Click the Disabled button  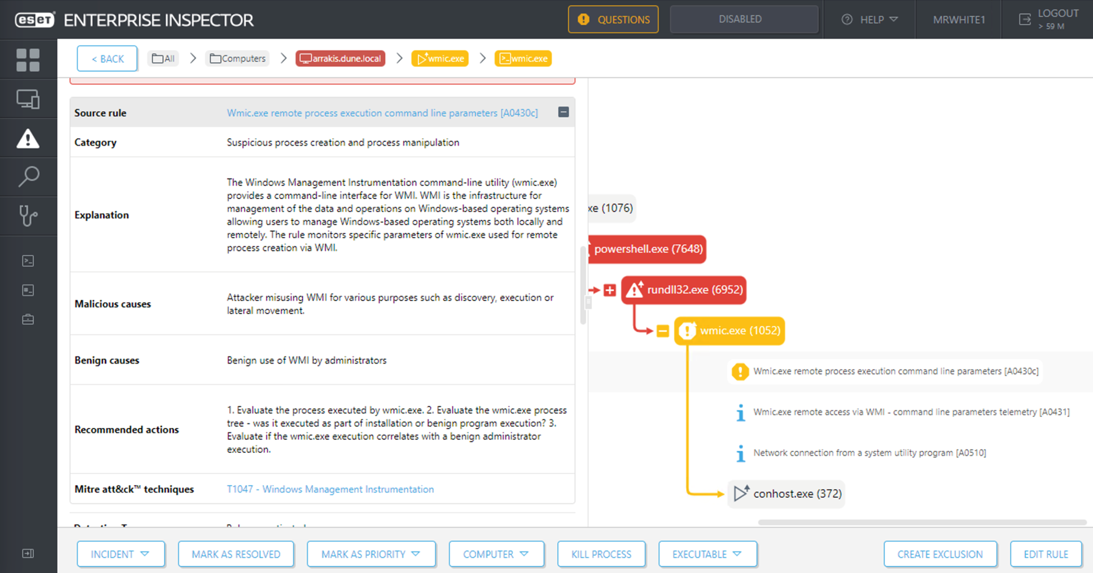pos(744,19)
